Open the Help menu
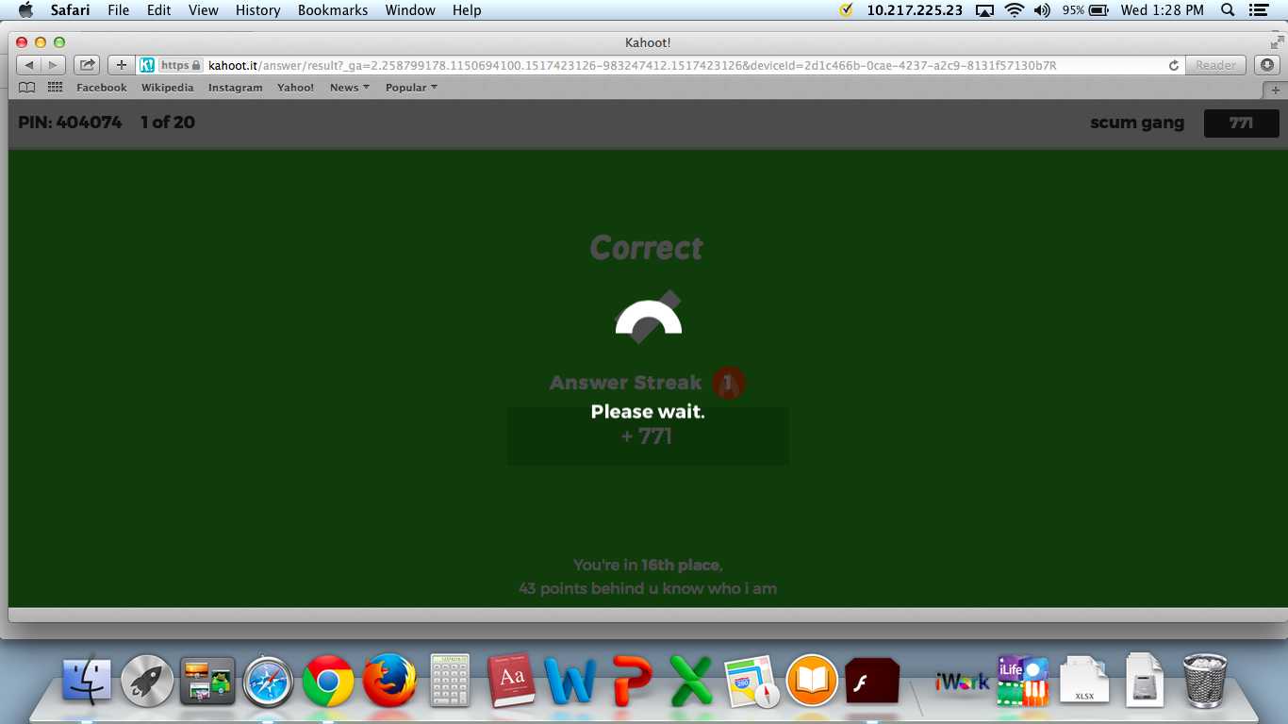 [467, 10]
